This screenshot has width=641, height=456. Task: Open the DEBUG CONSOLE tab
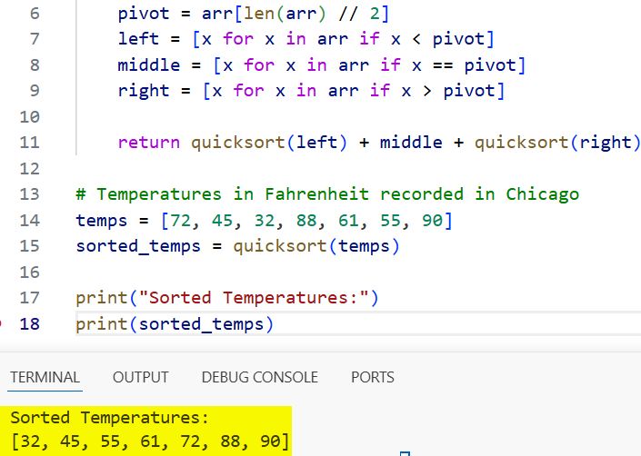[x=260, y=377]
